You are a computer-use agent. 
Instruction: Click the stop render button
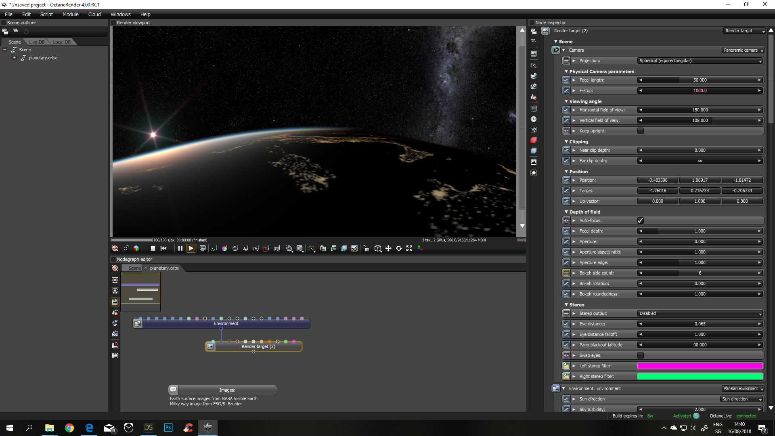153,248
